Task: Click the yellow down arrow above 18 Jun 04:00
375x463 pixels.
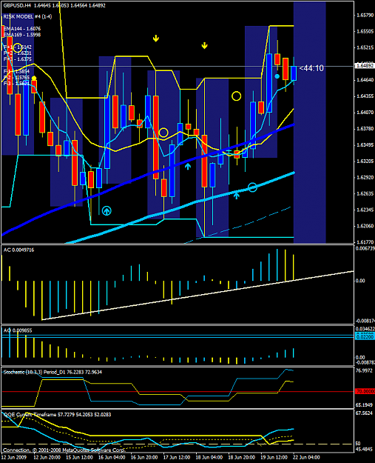Action: pos(204,45)
